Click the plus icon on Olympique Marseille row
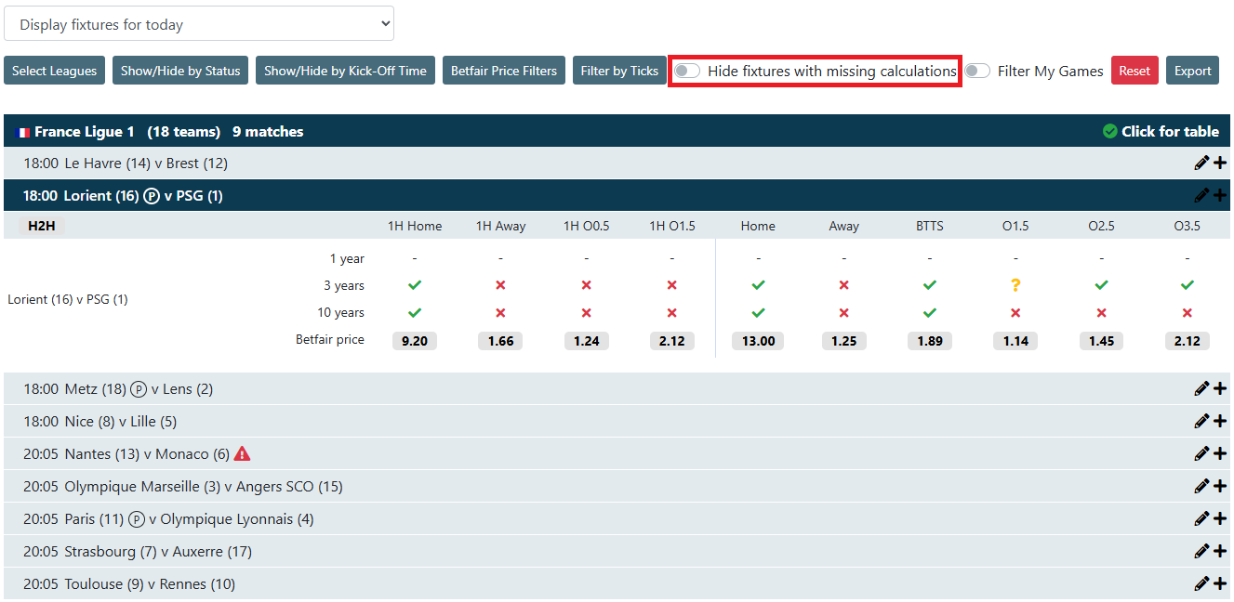The width and height of the screenshot is (1234, 602). coord(1220,487)
